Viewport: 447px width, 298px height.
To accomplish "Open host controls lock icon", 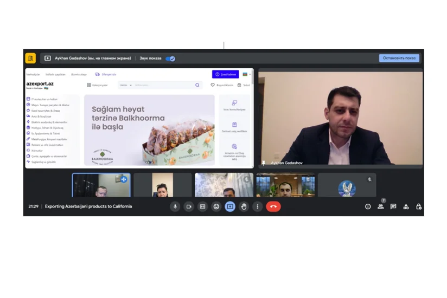I will [x=418, y=206].
